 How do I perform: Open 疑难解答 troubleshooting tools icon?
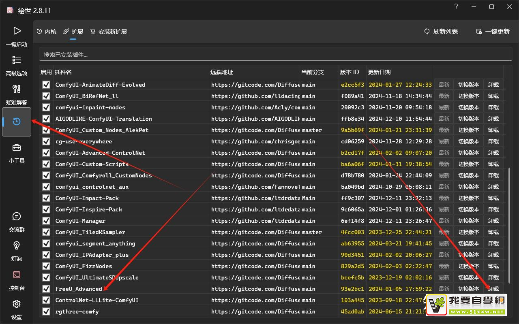click(17, 90)
